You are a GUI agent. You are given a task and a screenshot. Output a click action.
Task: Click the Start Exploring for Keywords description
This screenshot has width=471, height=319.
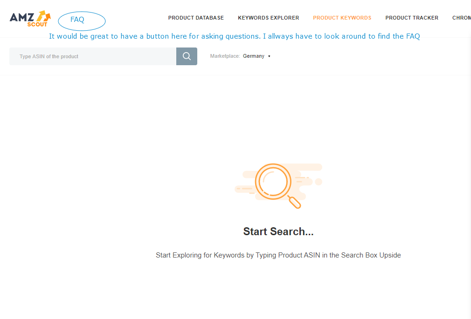(278, 255)
